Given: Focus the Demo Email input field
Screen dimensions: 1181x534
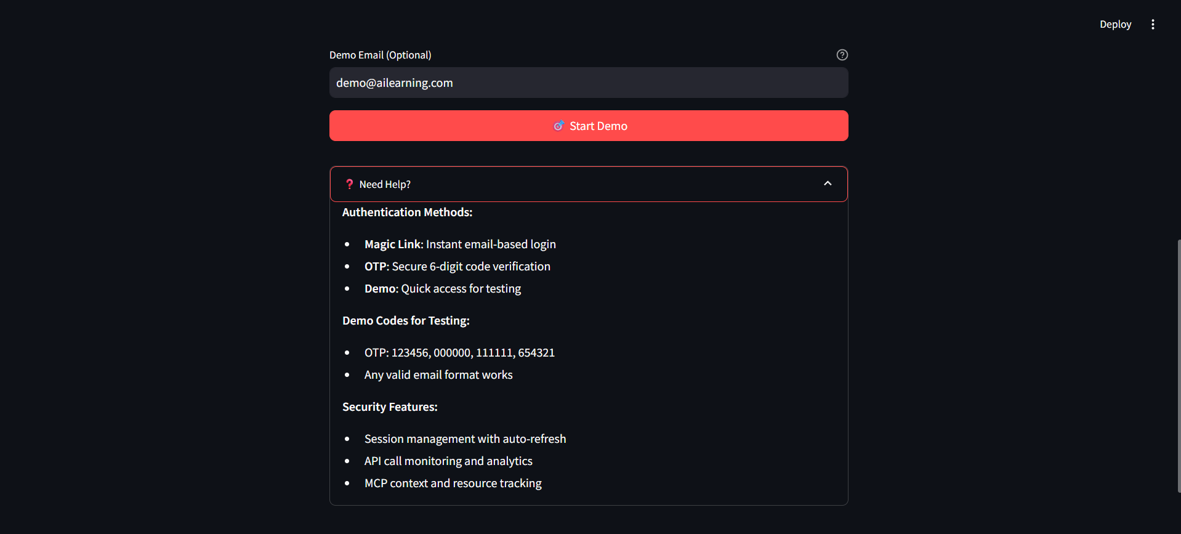Looking at the screenshot, I should coord(588,83).
